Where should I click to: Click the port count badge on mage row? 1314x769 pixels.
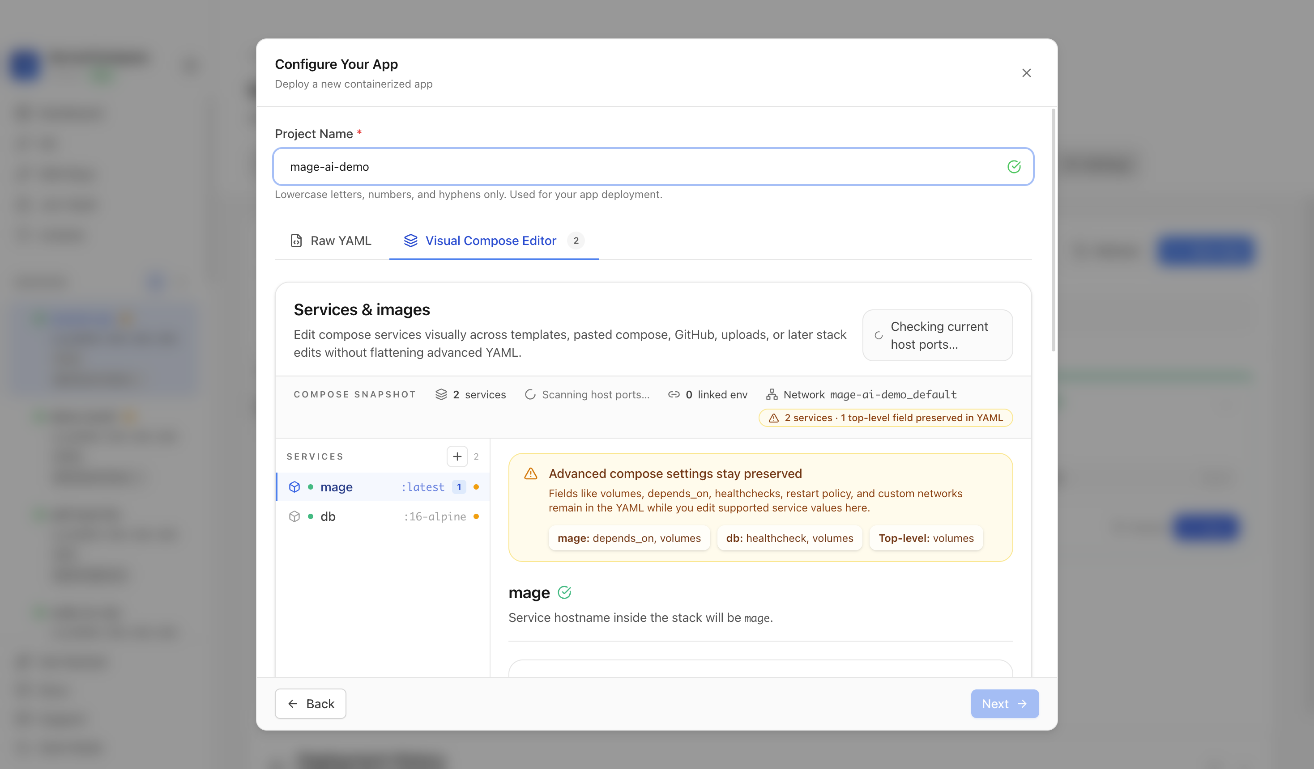pos(459,487)
